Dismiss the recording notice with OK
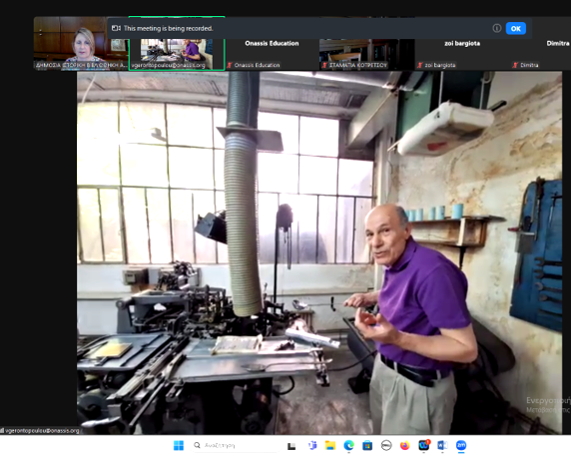This screenshot has width=571, height=455. coord(516,28)
